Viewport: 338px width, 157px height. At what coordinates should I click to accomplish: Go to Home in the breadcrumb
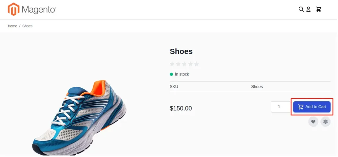tap(13, 26)
